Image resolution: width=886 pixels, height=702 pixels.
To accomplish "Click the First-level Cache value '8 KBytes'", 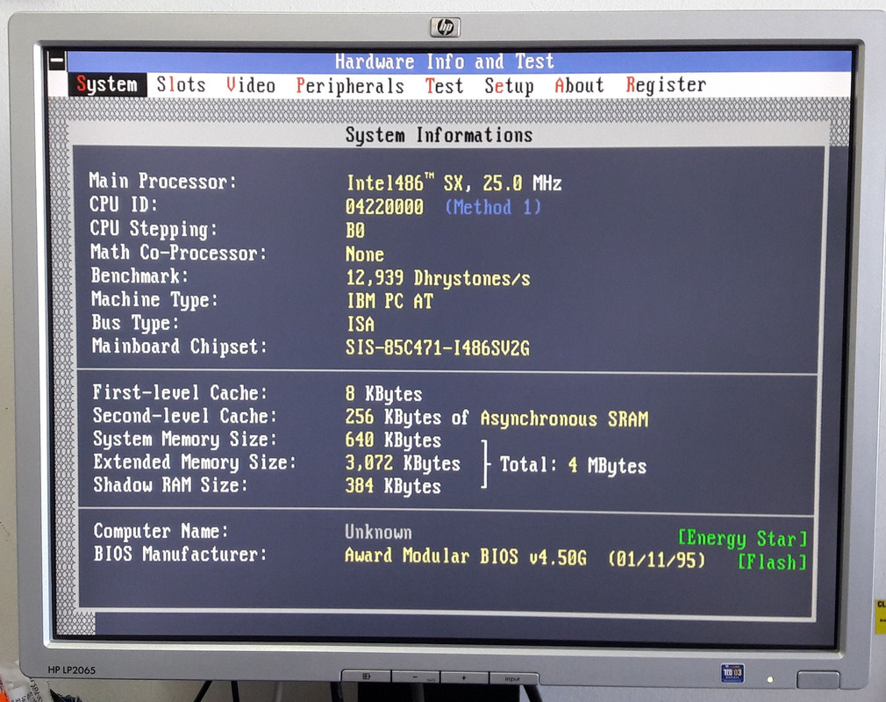I will tap(383, 394).
